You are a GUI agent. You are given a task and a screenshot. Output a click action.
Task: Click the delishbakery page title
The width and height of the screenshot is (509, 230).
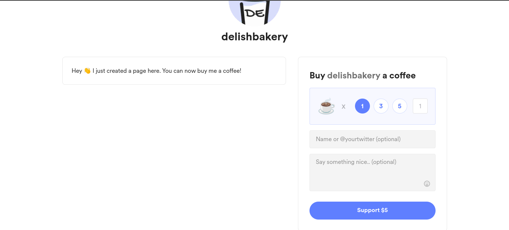click(255, 37)
